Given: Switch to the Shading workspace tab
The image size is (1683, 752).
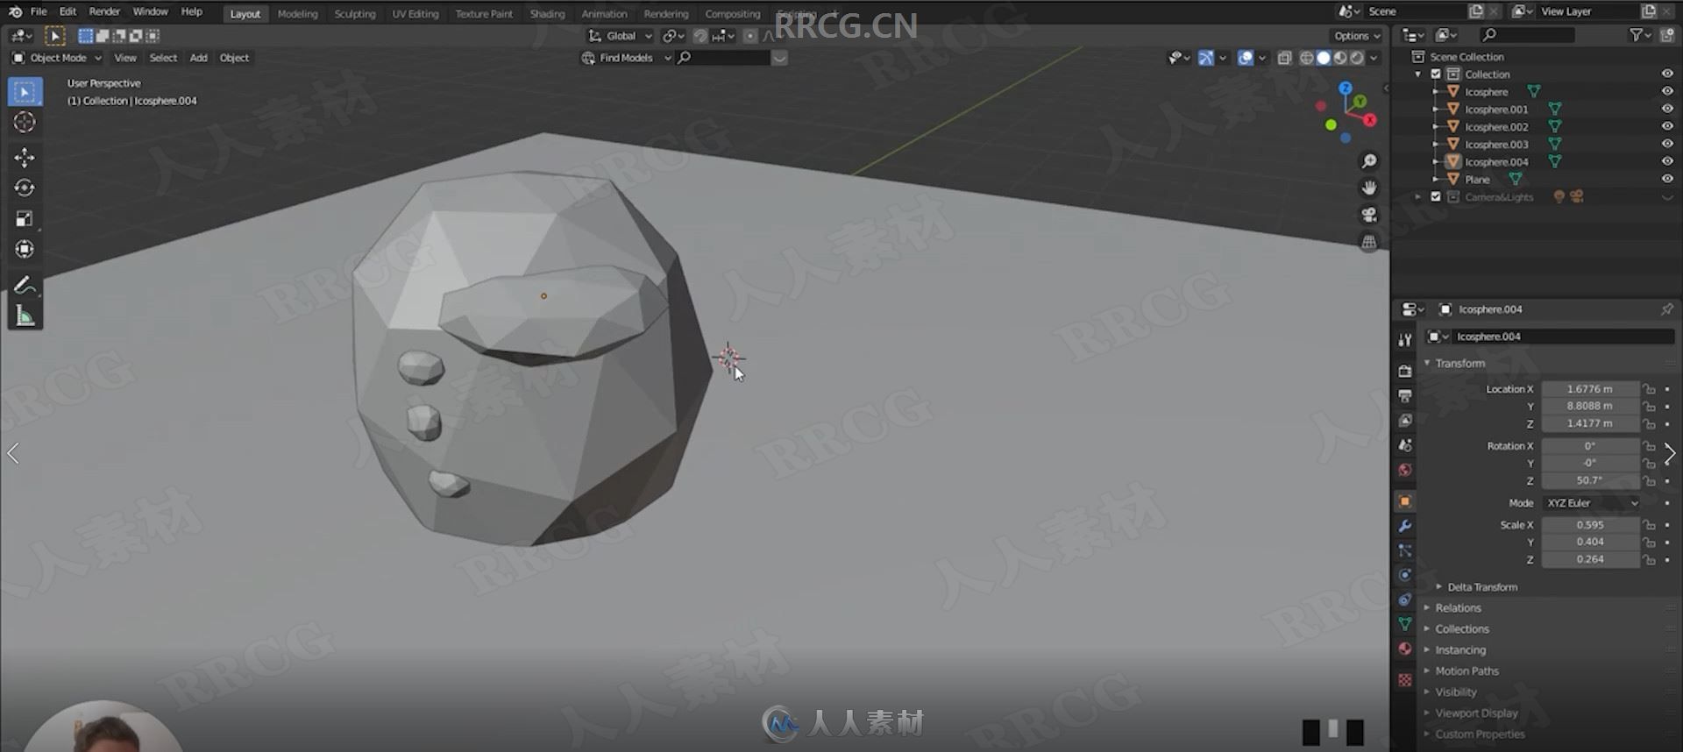Looking at the screenshot, I should 547,14.
